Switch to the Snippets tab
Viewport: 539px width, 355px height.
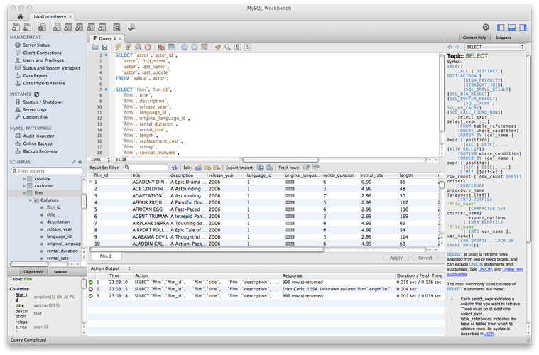coord(503,38)
